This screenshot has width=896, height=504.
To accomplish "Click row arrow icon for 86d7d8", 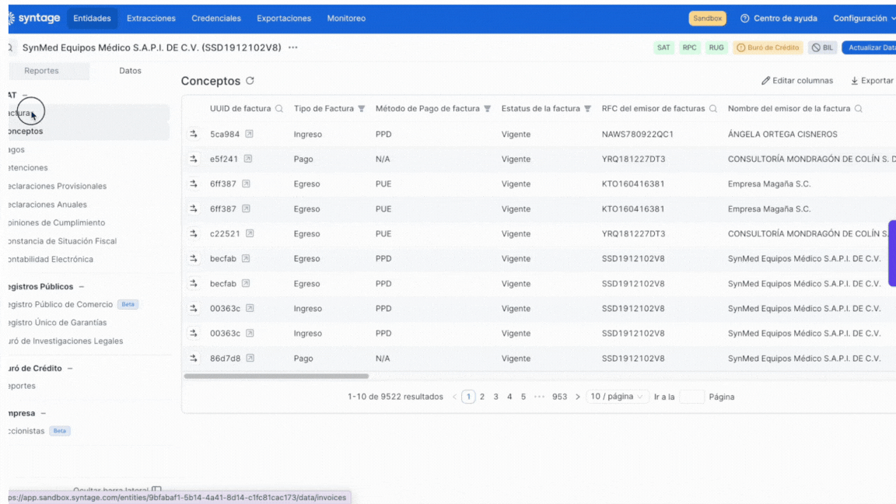I will click(x=194, y=359).
